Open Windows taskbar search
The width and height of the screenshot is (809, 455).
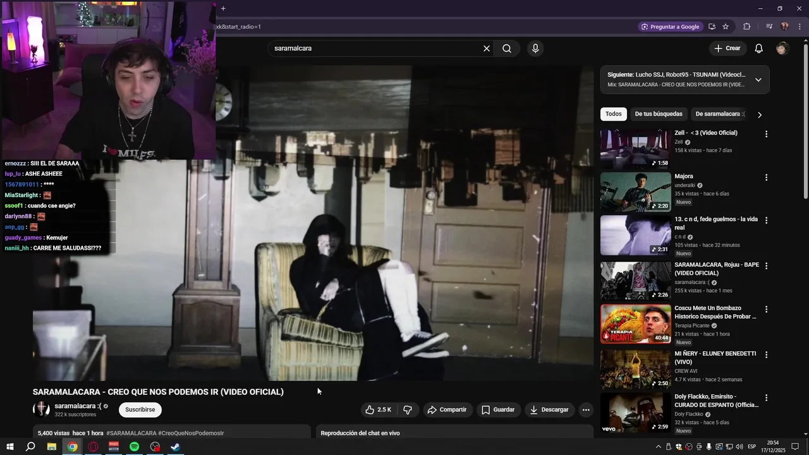pos(30,447)
